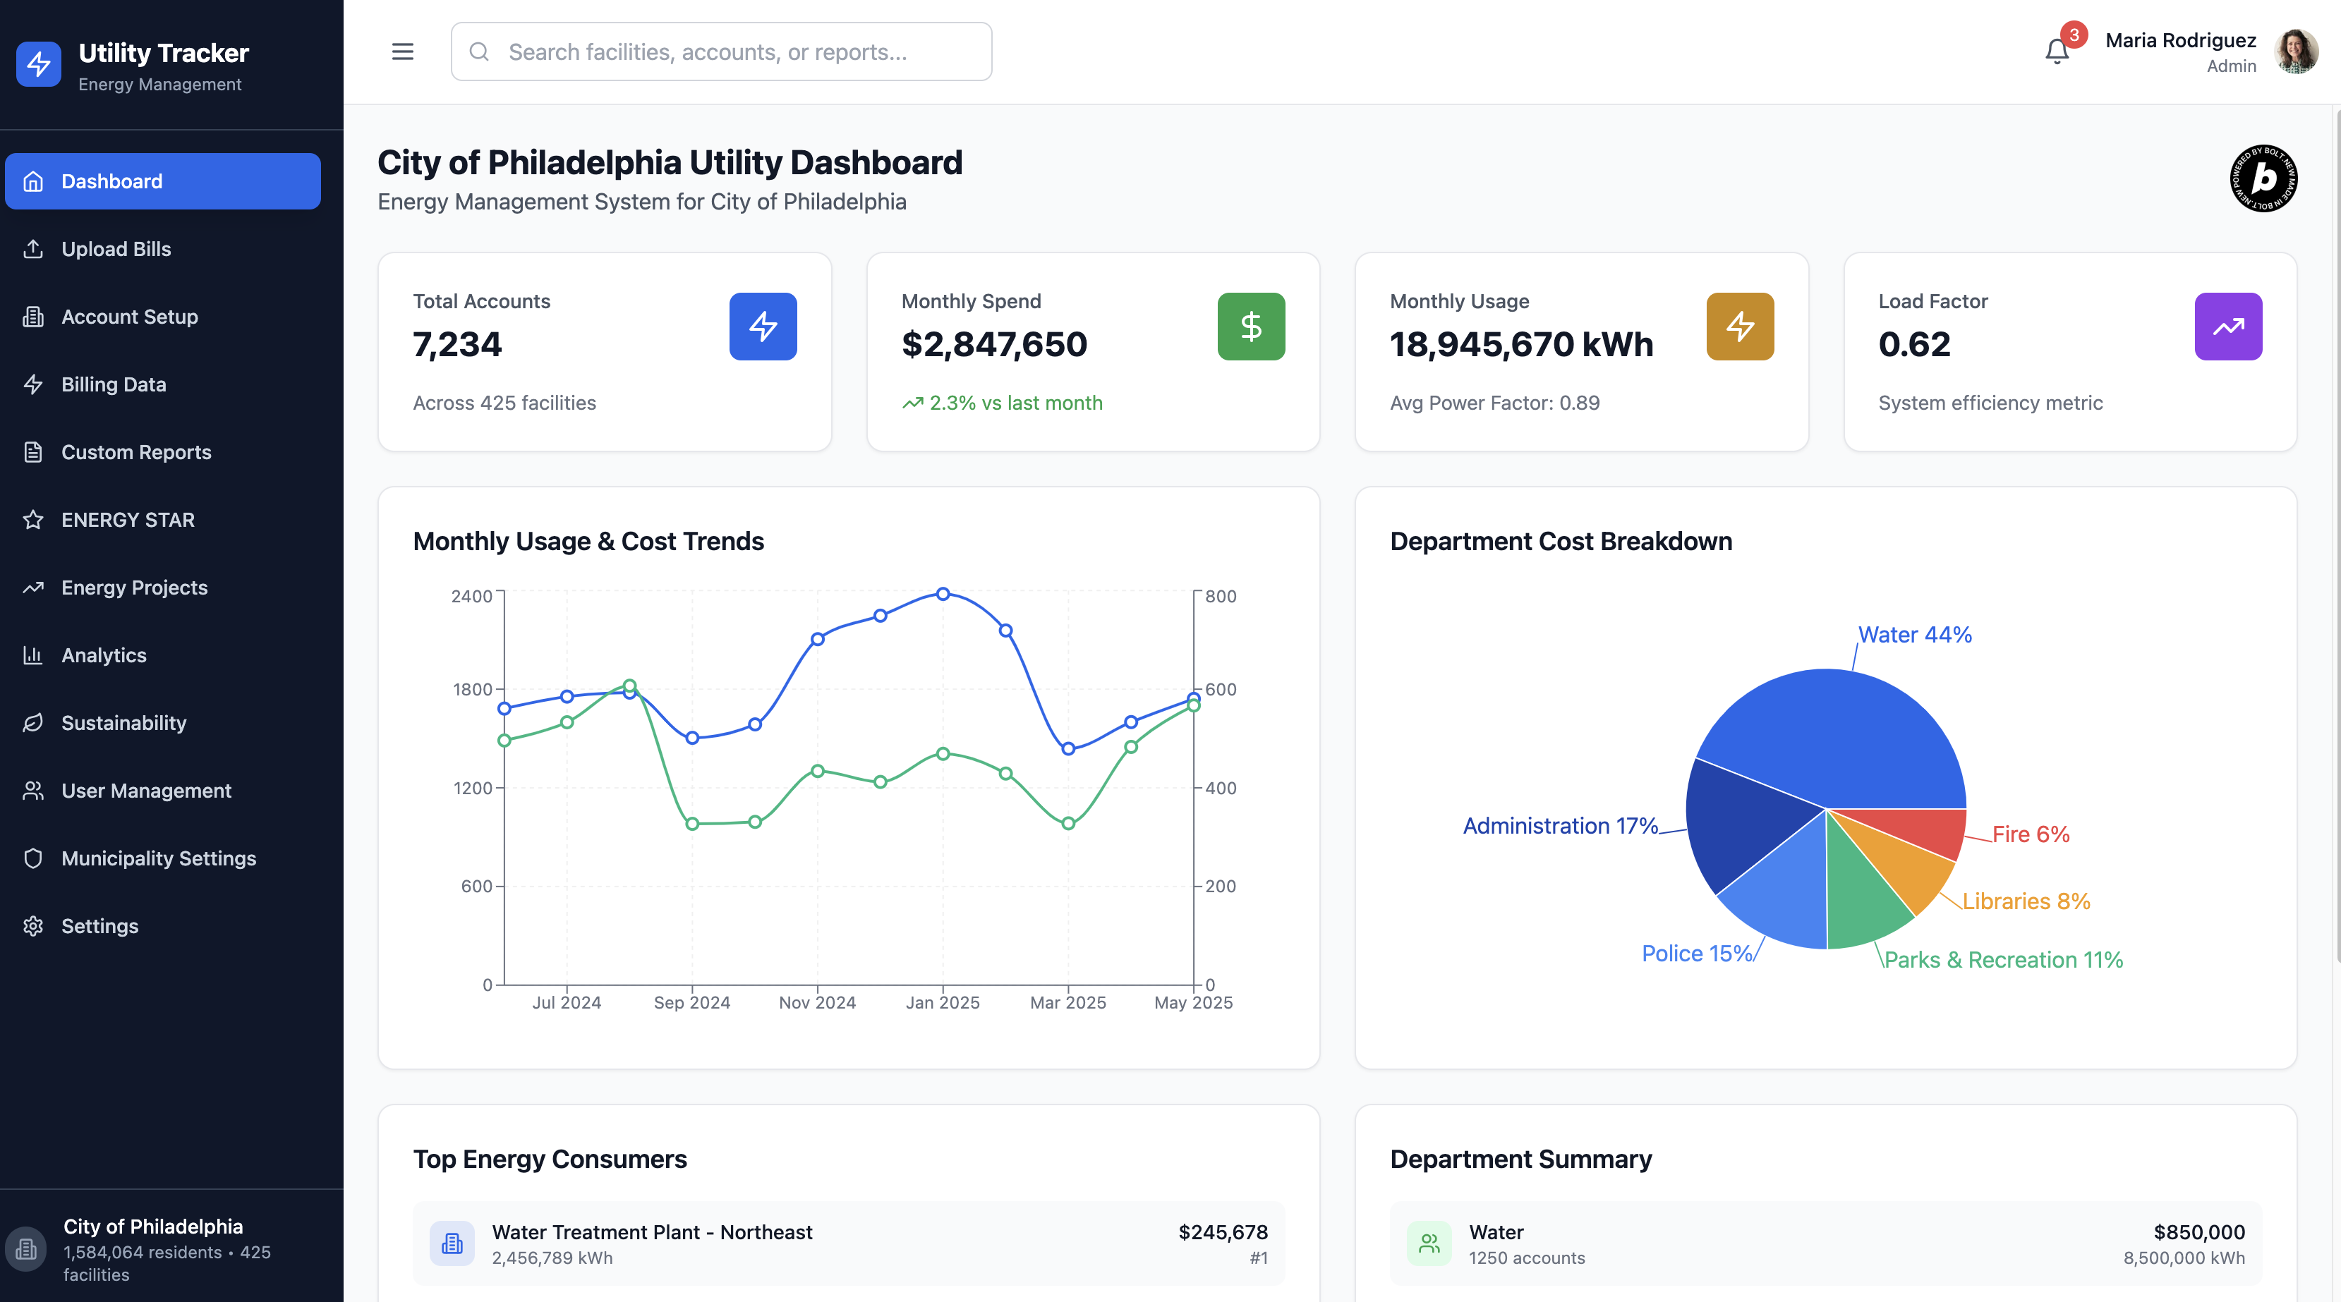Click the blue Total Accounts lightning icon
Screen dimensions: 2341x1302
[x=763, y=326]
